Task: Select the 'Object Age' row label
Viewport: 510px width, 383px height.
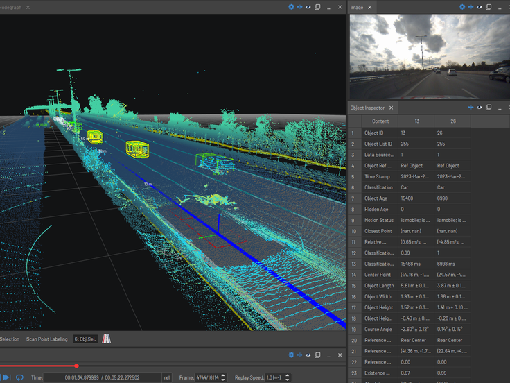Action: [376, 198]
